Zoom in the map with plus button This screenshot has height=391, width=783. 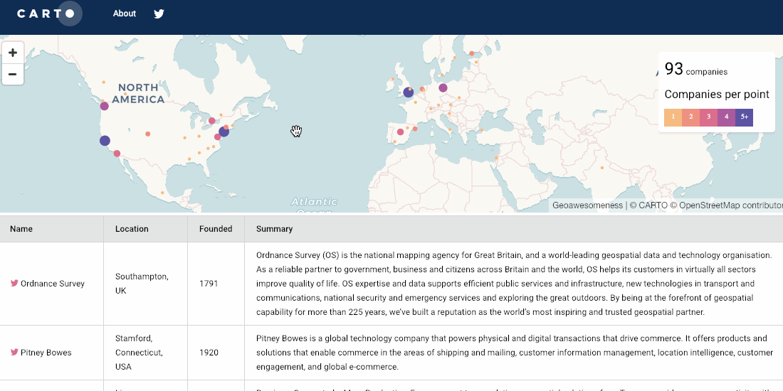[13, 53]
